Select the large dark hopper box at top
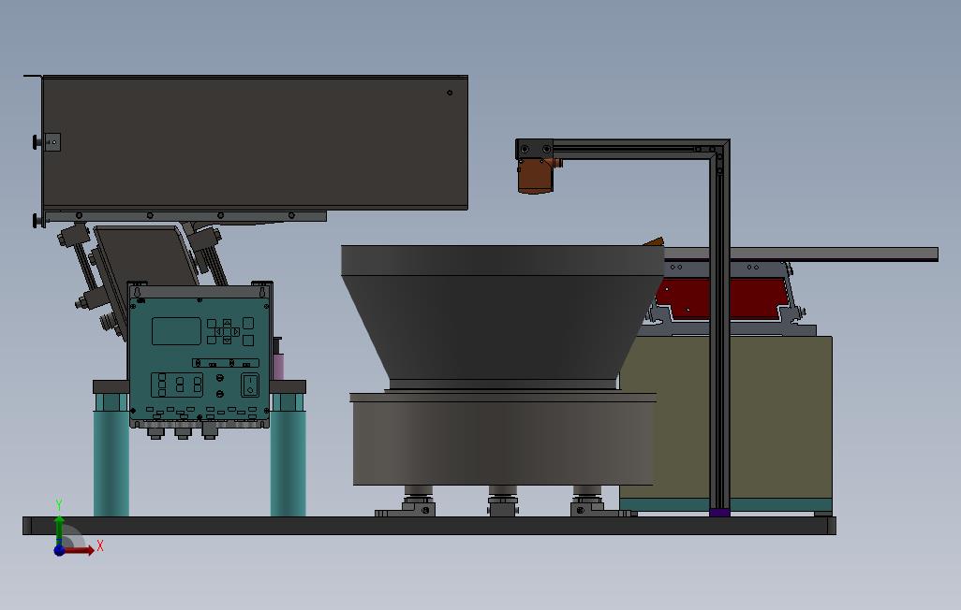The image size is (961, 610). click(255, 143)
